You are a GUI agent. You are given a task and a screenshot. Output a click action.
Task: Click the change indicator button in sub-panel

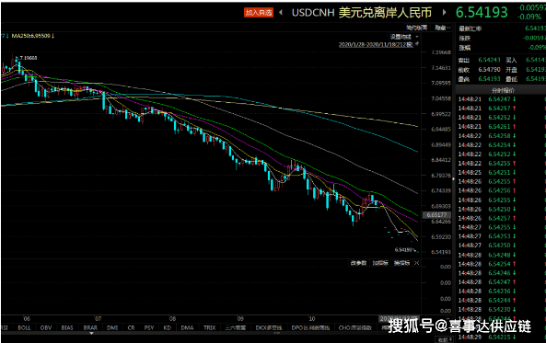401,263
